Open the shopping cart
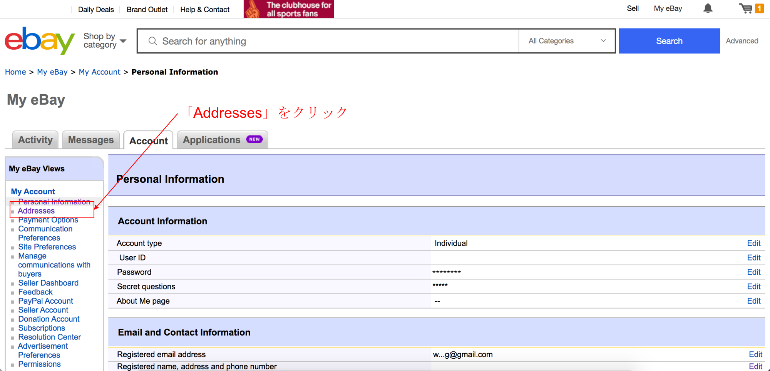 click(x=751, y=8)
